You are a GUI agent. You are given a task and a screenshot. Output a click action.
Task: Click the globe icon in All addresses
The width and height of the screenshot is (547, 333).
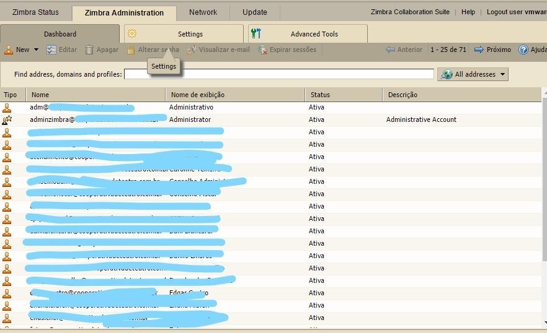tap(447, 74)
